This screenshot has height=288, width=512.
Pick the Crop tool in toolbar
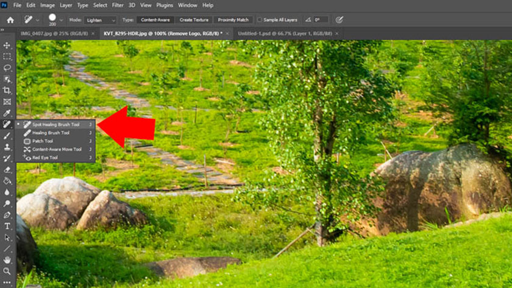7,90
